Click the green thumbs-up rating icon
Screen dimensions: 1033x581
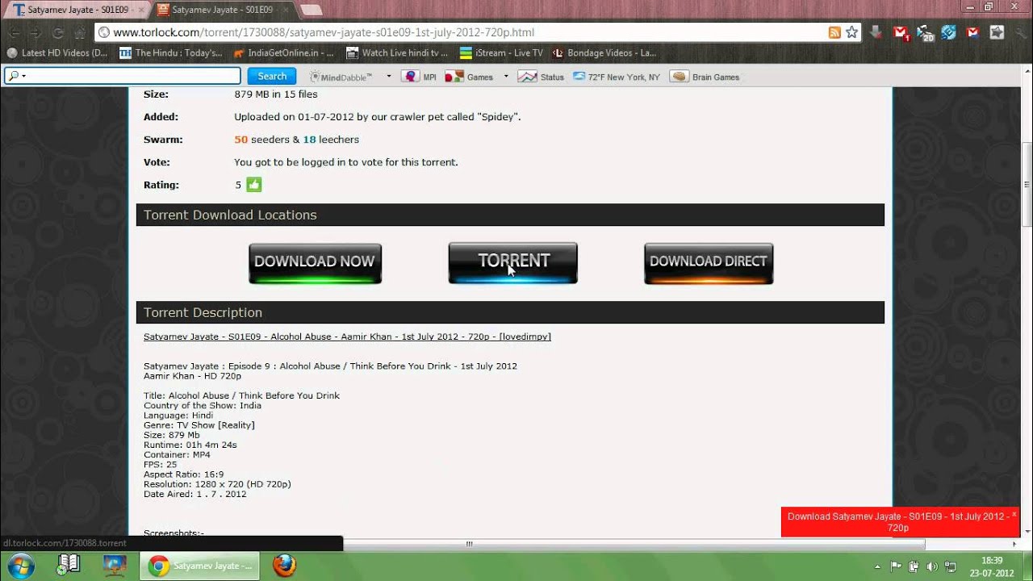click(254, 185)
